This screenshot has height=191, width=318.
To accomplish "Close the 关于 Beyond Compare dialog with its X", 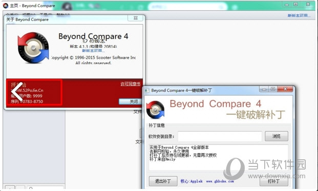I will 136,18.
